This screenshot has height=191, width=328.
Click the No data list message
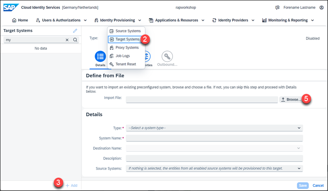41,48
